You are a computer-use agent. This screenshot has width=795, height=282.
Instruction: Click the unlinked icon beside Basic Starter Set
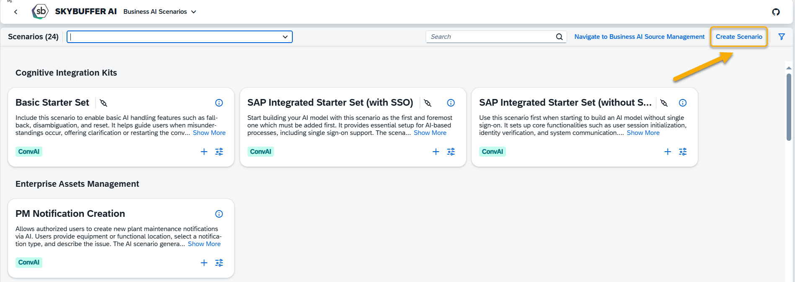103,103
